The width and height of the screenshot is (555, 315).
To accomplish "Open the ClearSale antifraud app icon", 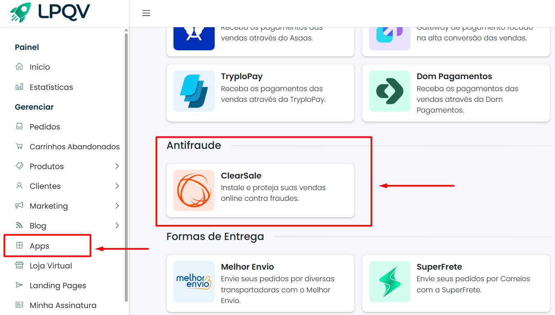I will 194,190.
